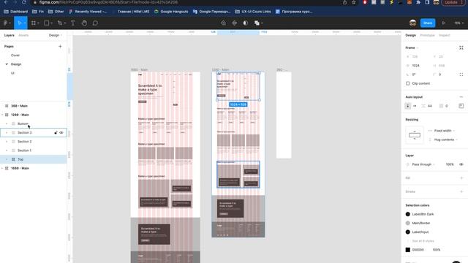Viewport: 468px width, 263px height.
Task: Click Main/Border color swatch
Action: (408, 223)
